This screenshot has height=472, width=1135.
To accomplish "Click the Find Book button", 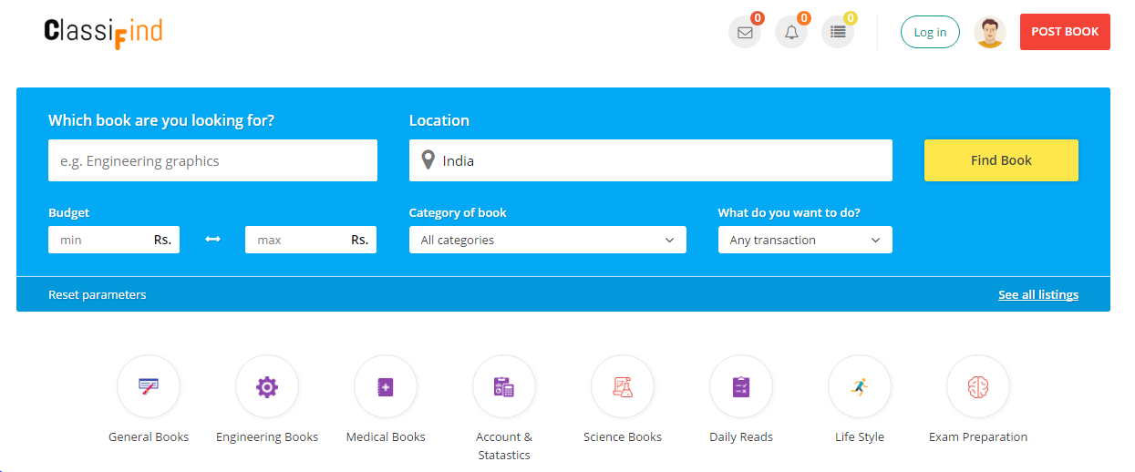I will pos(1001,160).
